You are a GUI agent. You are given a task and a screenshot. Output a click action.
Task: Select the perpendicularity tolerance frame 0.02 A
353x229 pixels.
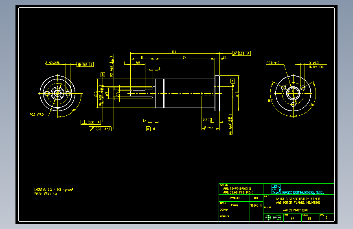(x=91, y=122)
